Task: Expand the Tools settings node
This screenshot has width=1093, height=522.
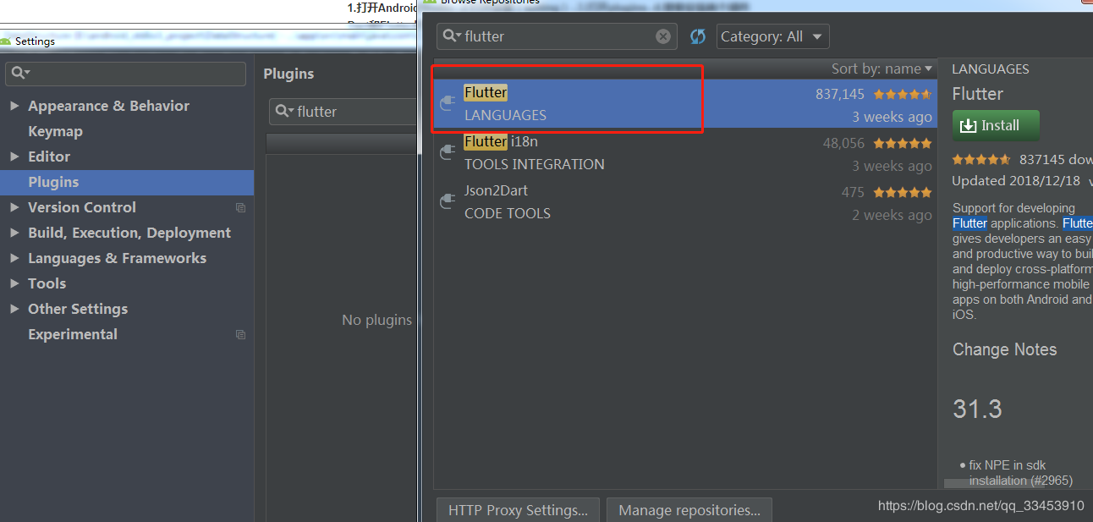Action: tap(14, 283)
